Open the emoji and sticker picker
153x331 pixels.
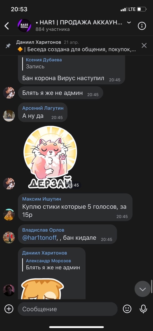[x=127, y=309]
